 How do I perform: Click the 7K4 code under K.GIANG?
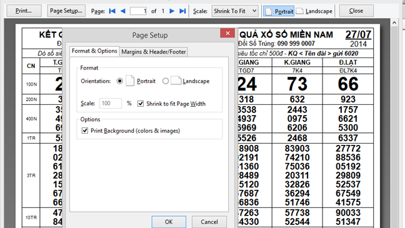297,71
